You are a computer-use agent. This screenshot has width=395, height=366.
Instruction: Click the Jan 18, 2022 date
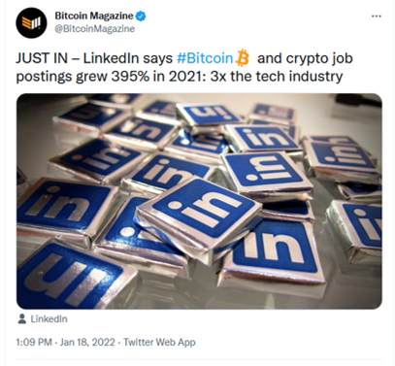[x=87, y=342]
